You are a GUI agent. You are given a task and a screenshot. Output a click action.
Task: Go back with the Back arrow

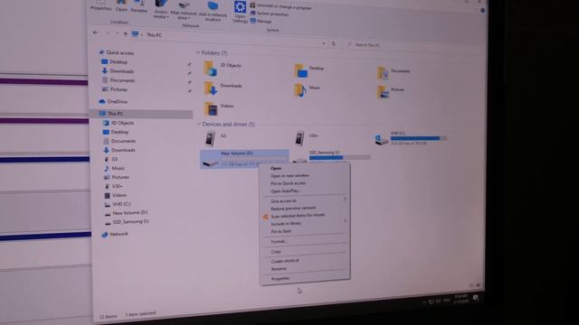click(95, 32)
